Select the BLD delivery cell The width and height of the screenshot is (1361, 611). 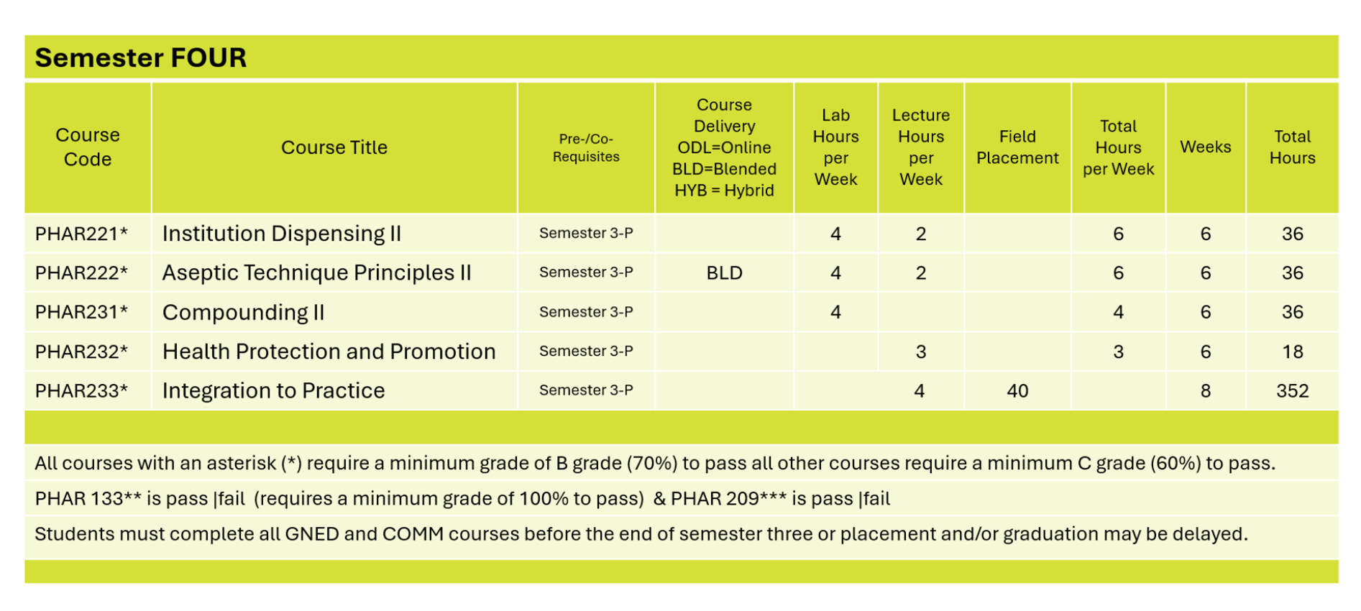click(x=724, y=273)
